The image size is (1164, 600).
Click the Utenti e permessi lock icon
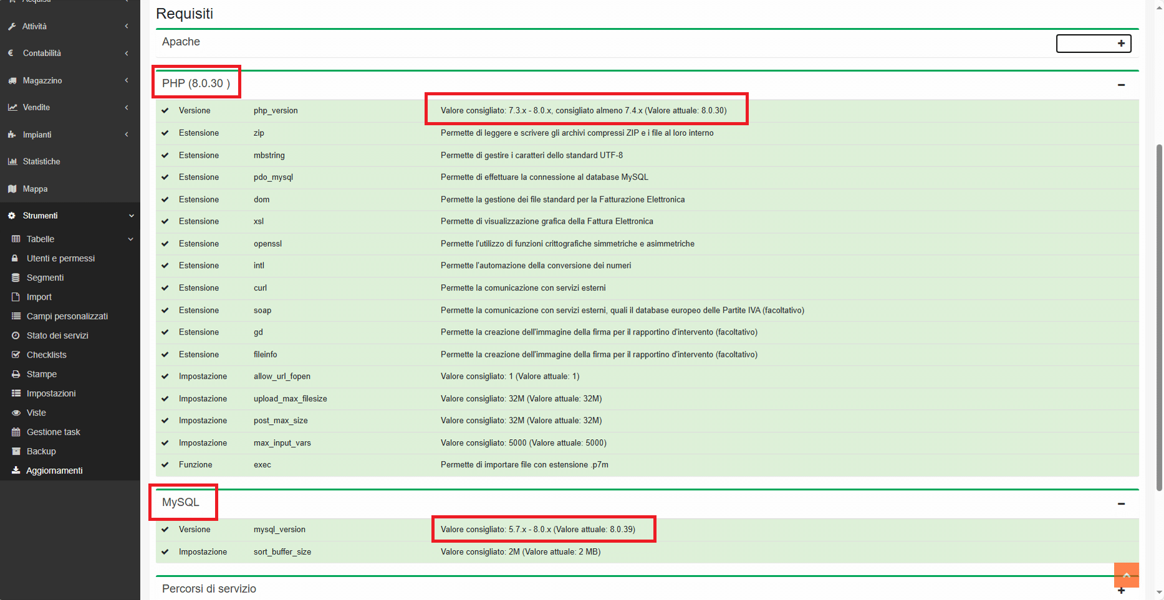coord(15,259)
